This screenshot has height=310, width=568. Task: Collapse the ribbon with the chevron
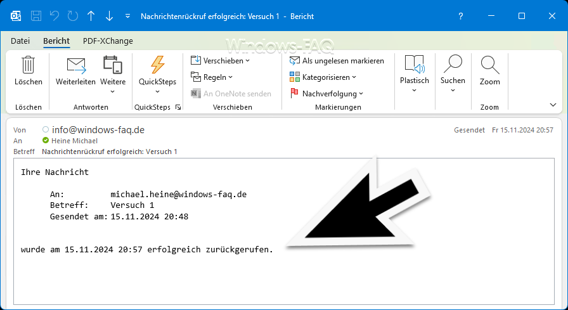coord(553,105)
